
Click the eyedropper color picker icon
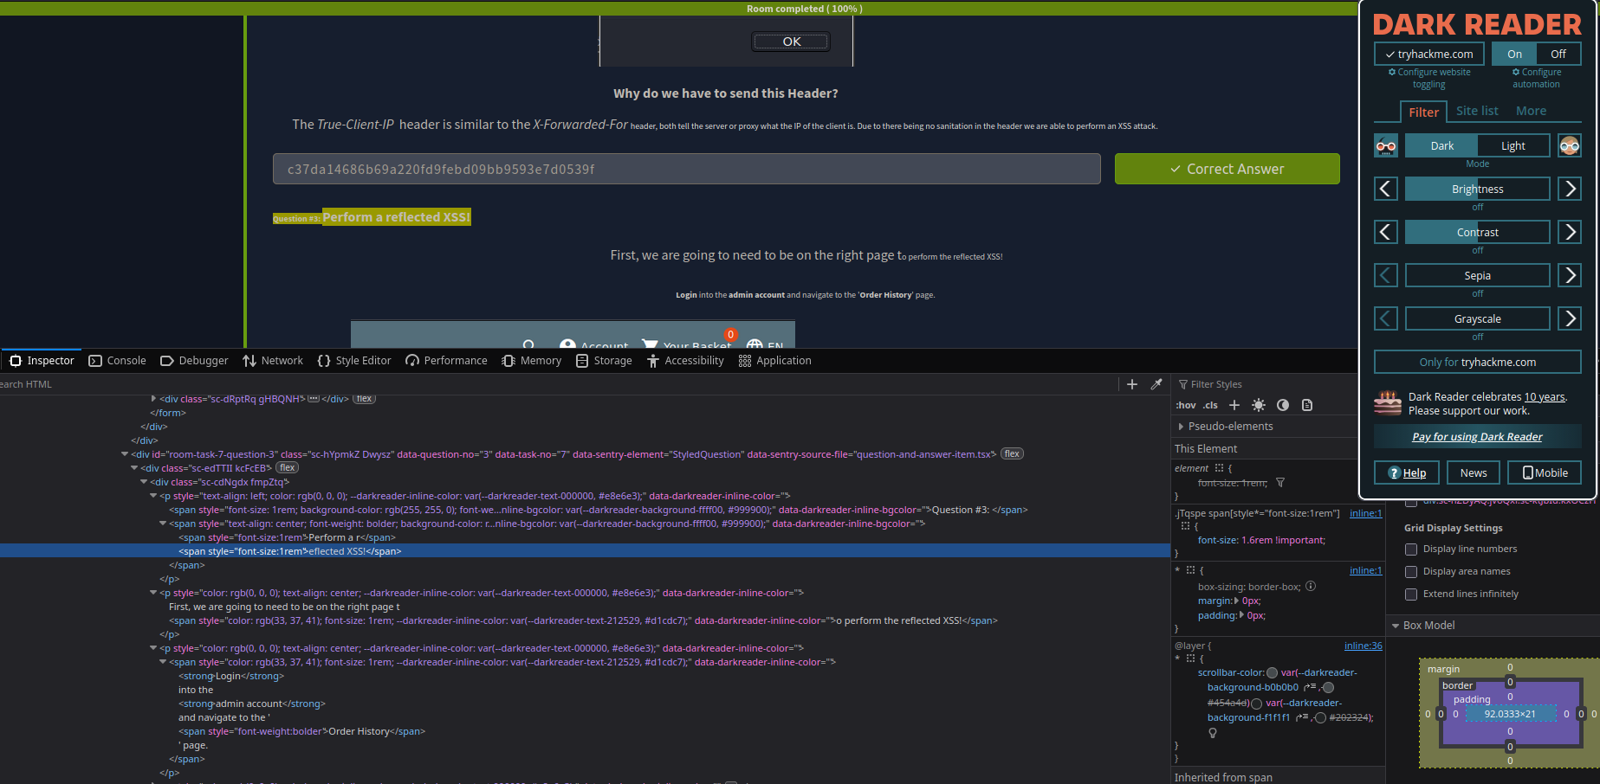coord(1156,384)
